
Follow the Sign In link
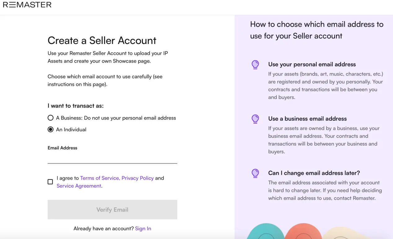coord(143,228)
